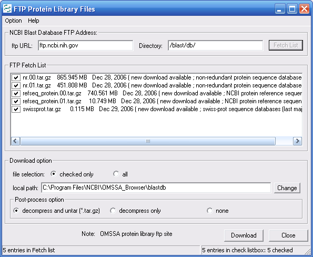Image resolution: width=313 pixels, height=257 pixels.
Task: Click the right scrollbar arrow
Action: 297,141
